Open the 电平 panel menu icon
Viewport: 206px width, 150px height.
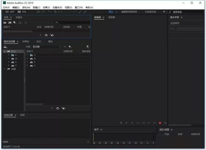click(x=101, y=130)
